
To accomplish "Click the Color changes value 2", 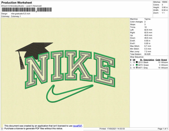I will pyautogui.click(x=145, y=22).
